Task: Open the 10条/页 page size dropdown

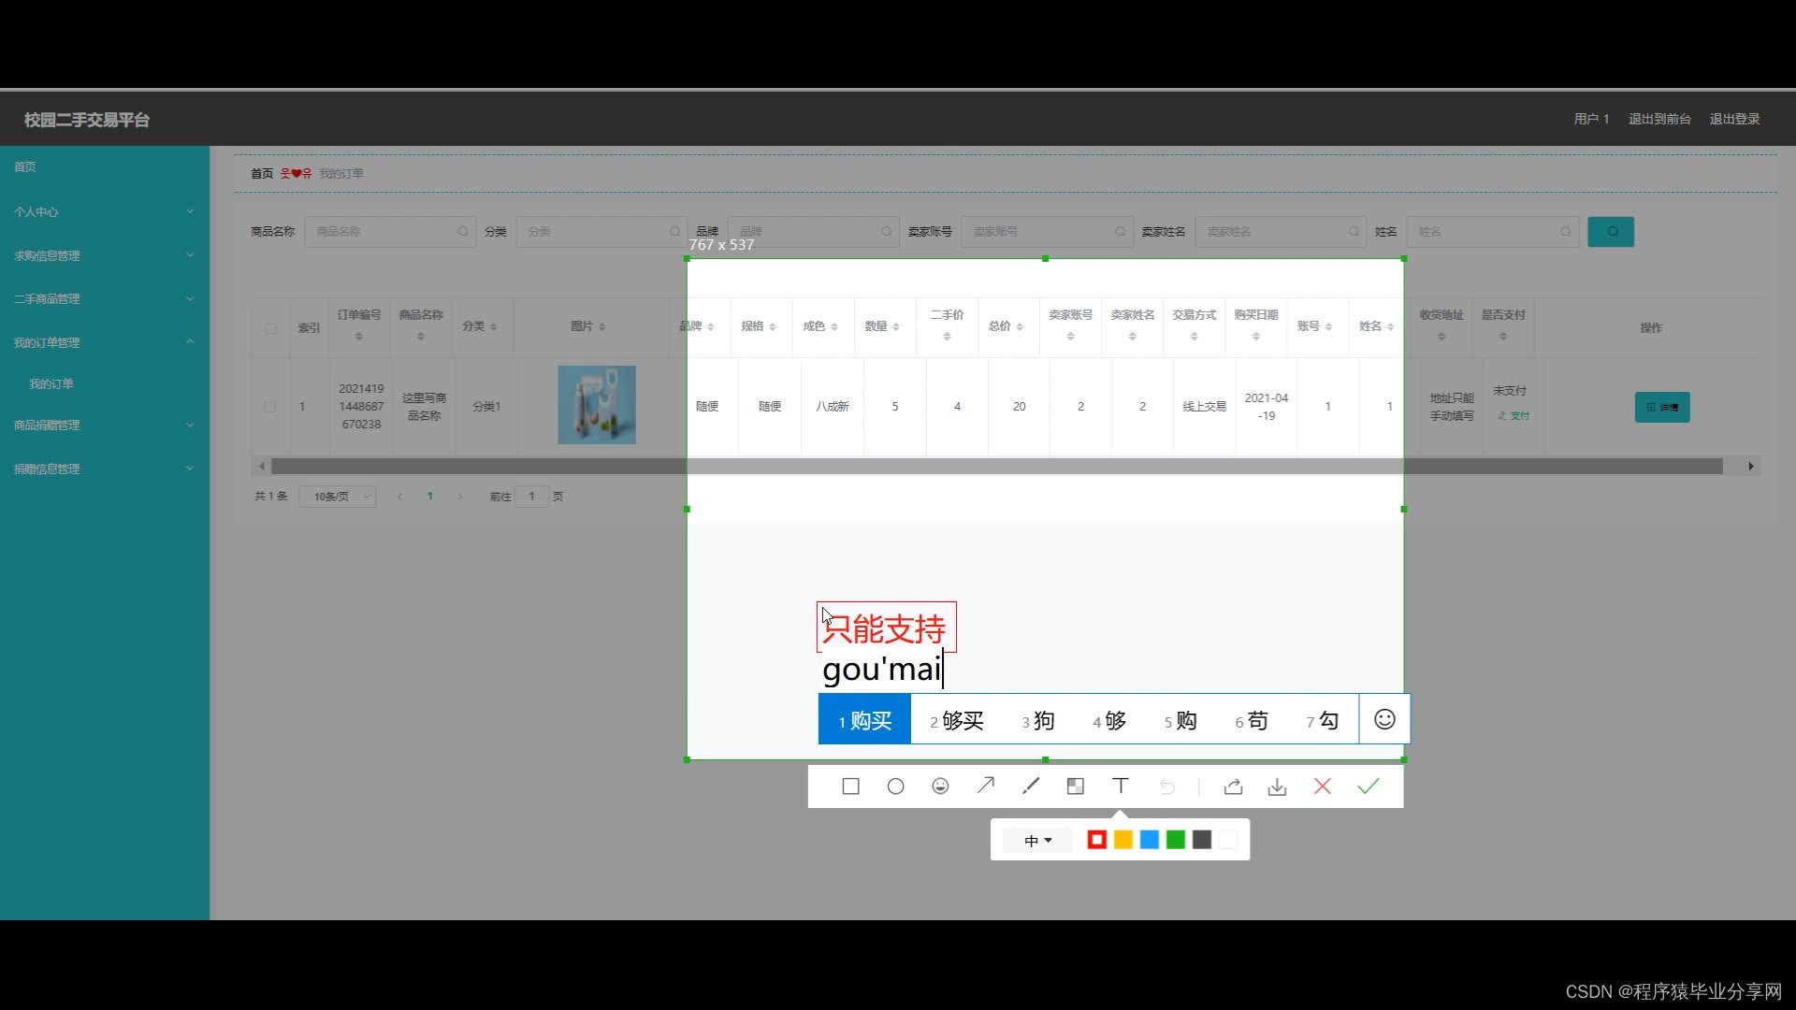Action: [338, 497]
